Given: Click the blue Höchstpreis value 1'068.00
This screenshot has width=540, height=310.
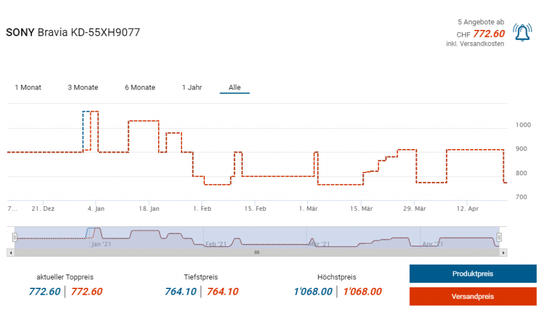Looking at the screenshot, I should coord(313,292).
